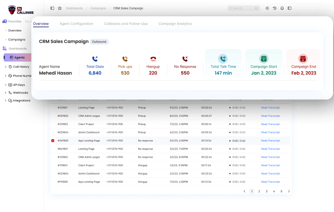The image size is (334, 212).
Task: Read Transcript for row #539802
Action: [x=270, y=116]
